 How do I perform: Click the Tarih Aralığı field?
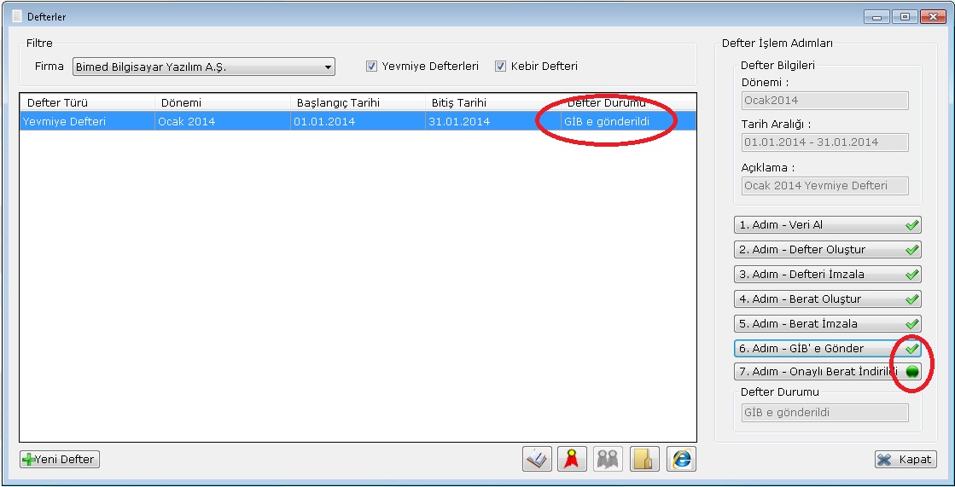pos(824,142)
